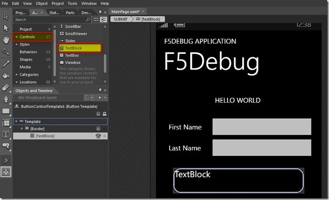The image size is (329, 200).
Task: Select the last-used TextBlock asset tool
Action: (6, 172)
